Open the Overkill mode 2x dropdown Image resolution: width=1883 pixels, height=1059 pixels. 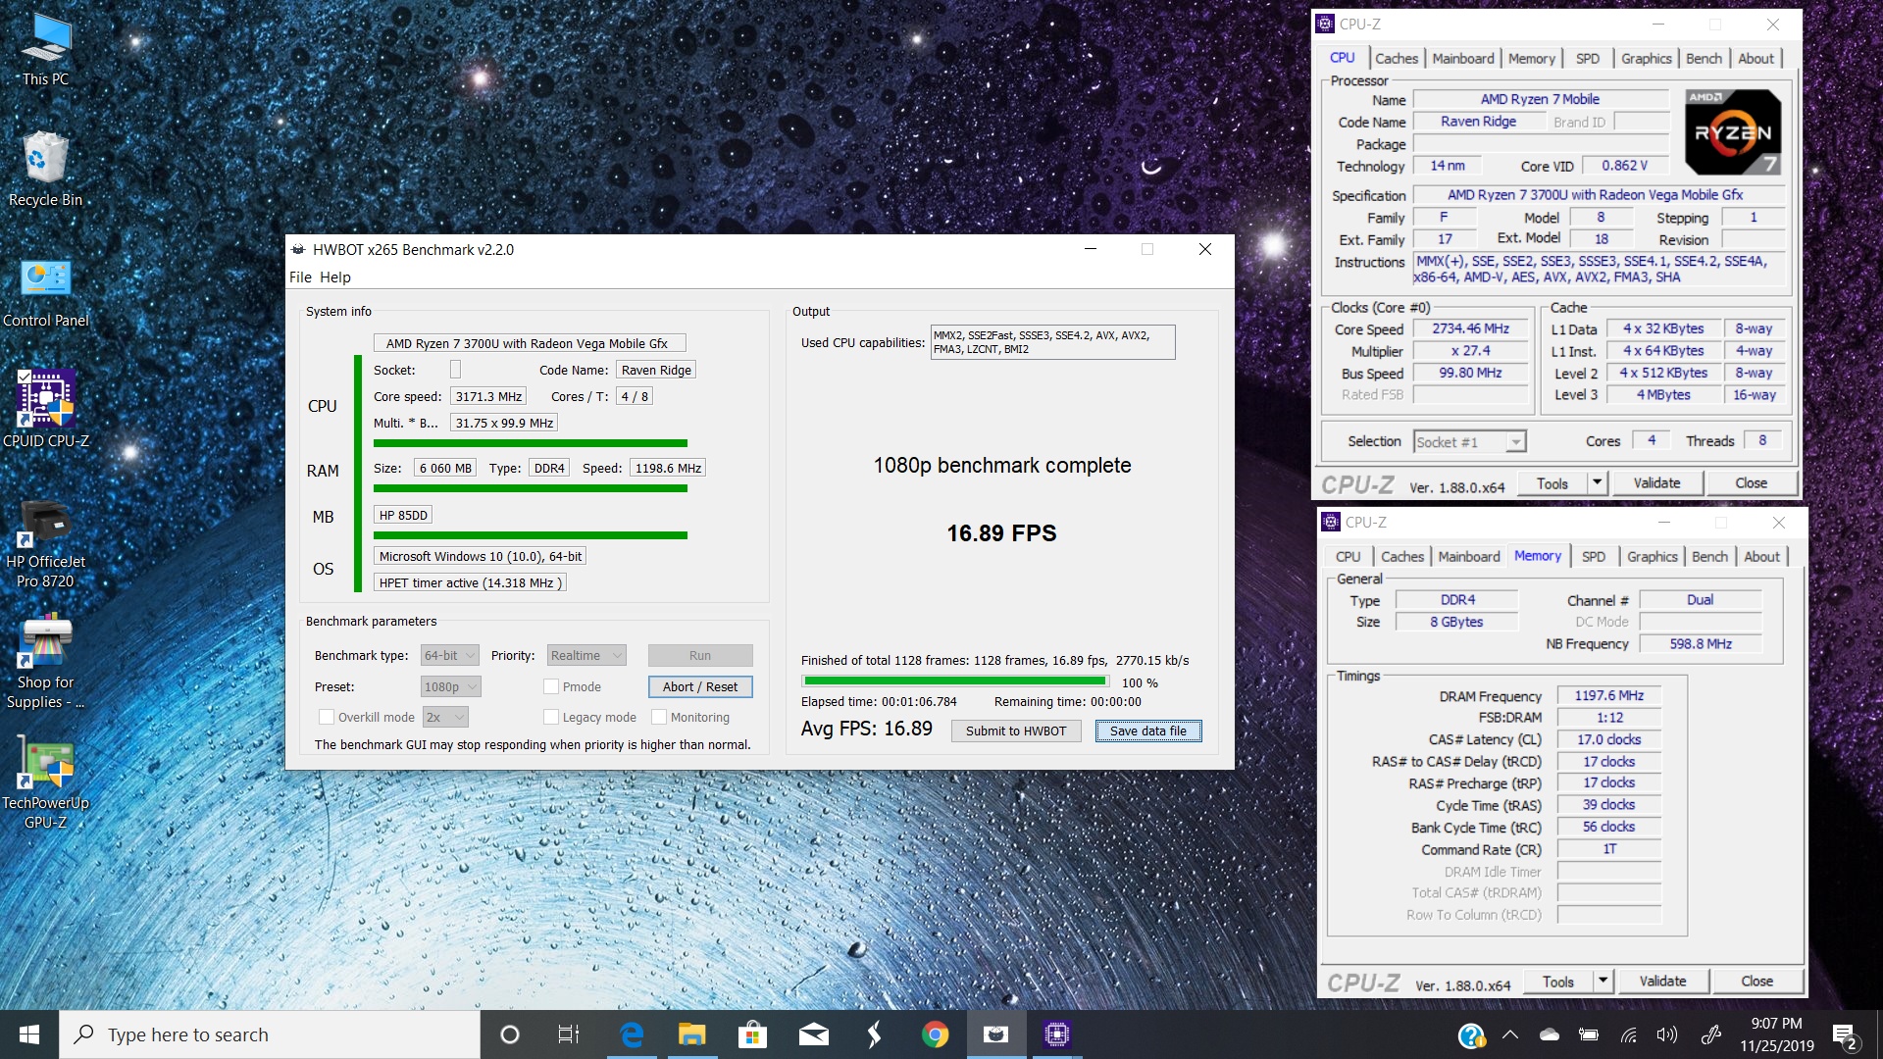click(x=445, y=717)
